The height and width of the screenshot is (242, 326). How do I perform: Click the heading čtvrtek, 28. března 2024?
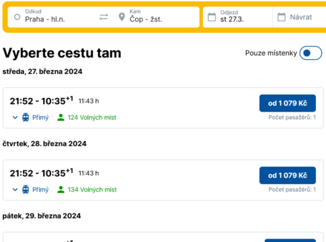pos(44,144)
